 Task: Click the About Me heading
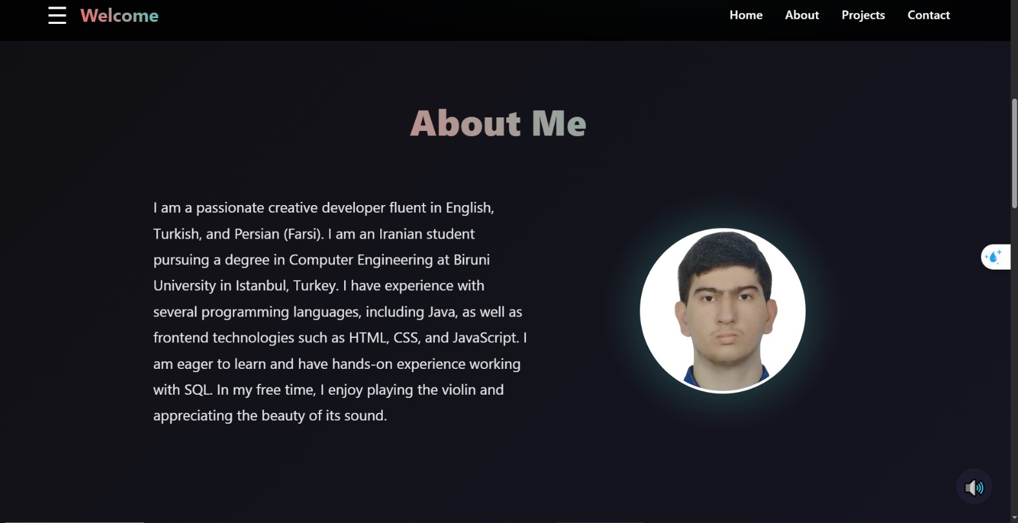498,123
